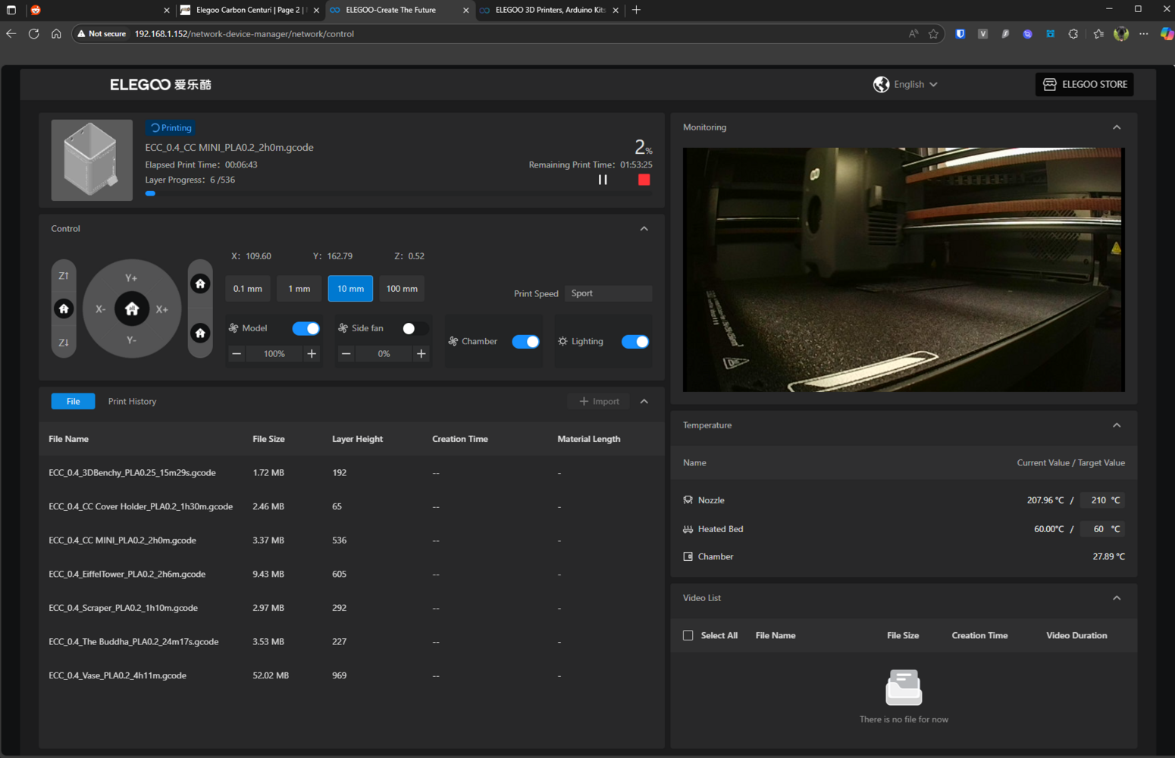
Task: Click the ELEGOO logo
Action: (161, 85)
